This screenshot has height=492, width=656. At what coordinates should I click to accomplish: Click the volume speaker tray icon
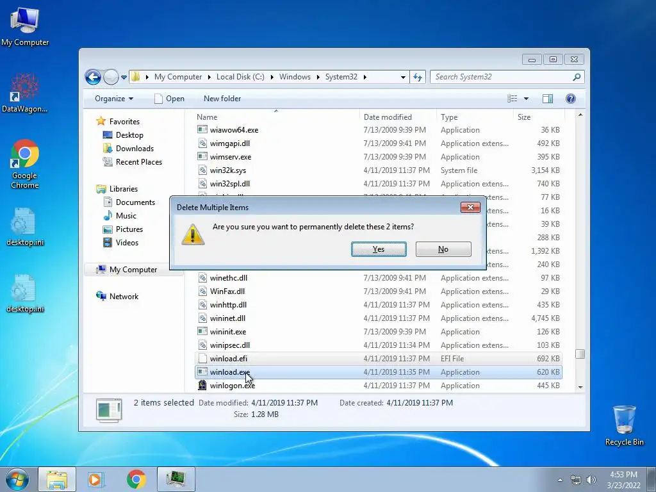pyautogui.click(x=591, y=480)
